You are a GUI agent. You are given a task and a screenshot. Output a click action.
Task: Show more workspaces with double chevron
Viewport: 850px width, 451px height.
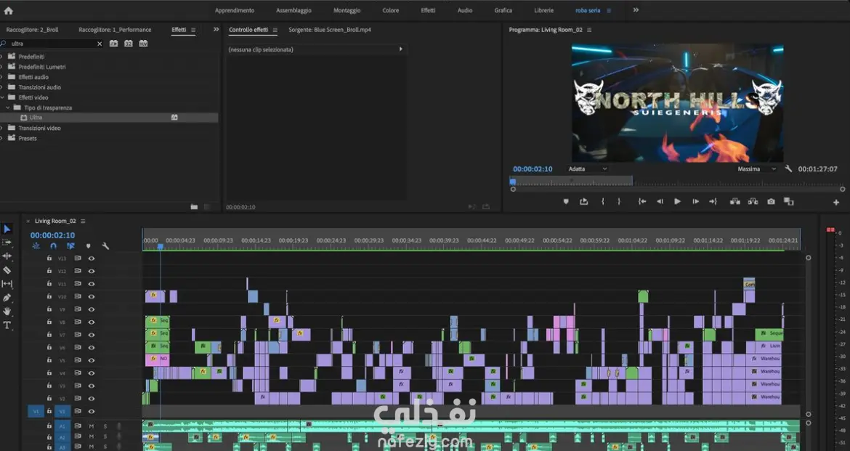click(x=636, y=10)
